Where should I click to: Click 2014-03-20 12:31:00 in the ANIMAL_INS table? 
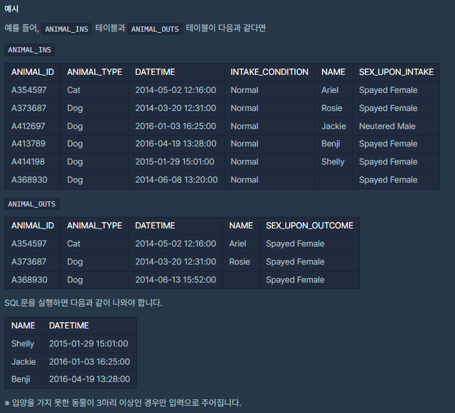coord(176,108)
